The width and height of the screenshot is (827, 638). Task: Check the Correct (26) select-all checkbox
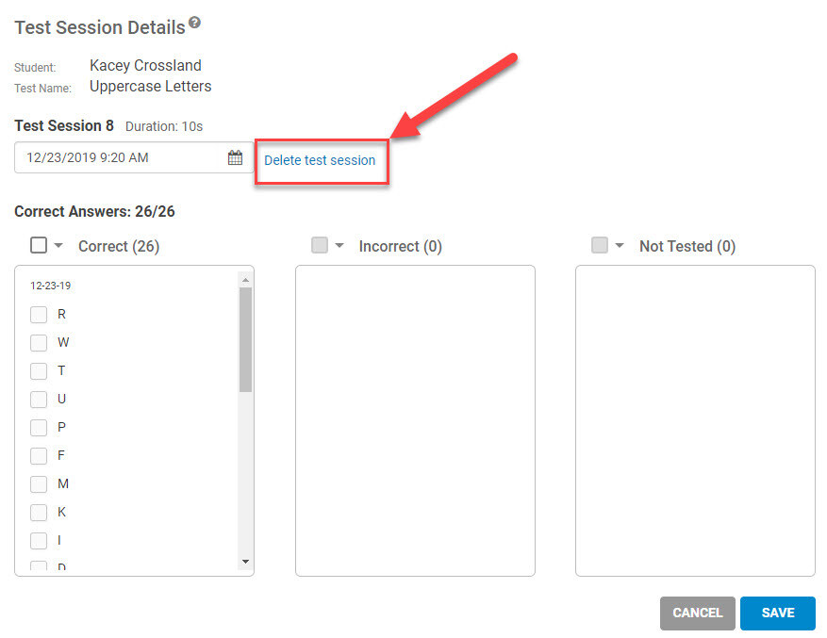click(x=39, y=245)
